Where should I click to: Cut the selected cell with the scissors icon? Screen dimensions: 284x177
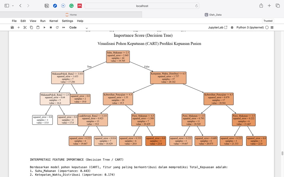[x=25, y=27]
